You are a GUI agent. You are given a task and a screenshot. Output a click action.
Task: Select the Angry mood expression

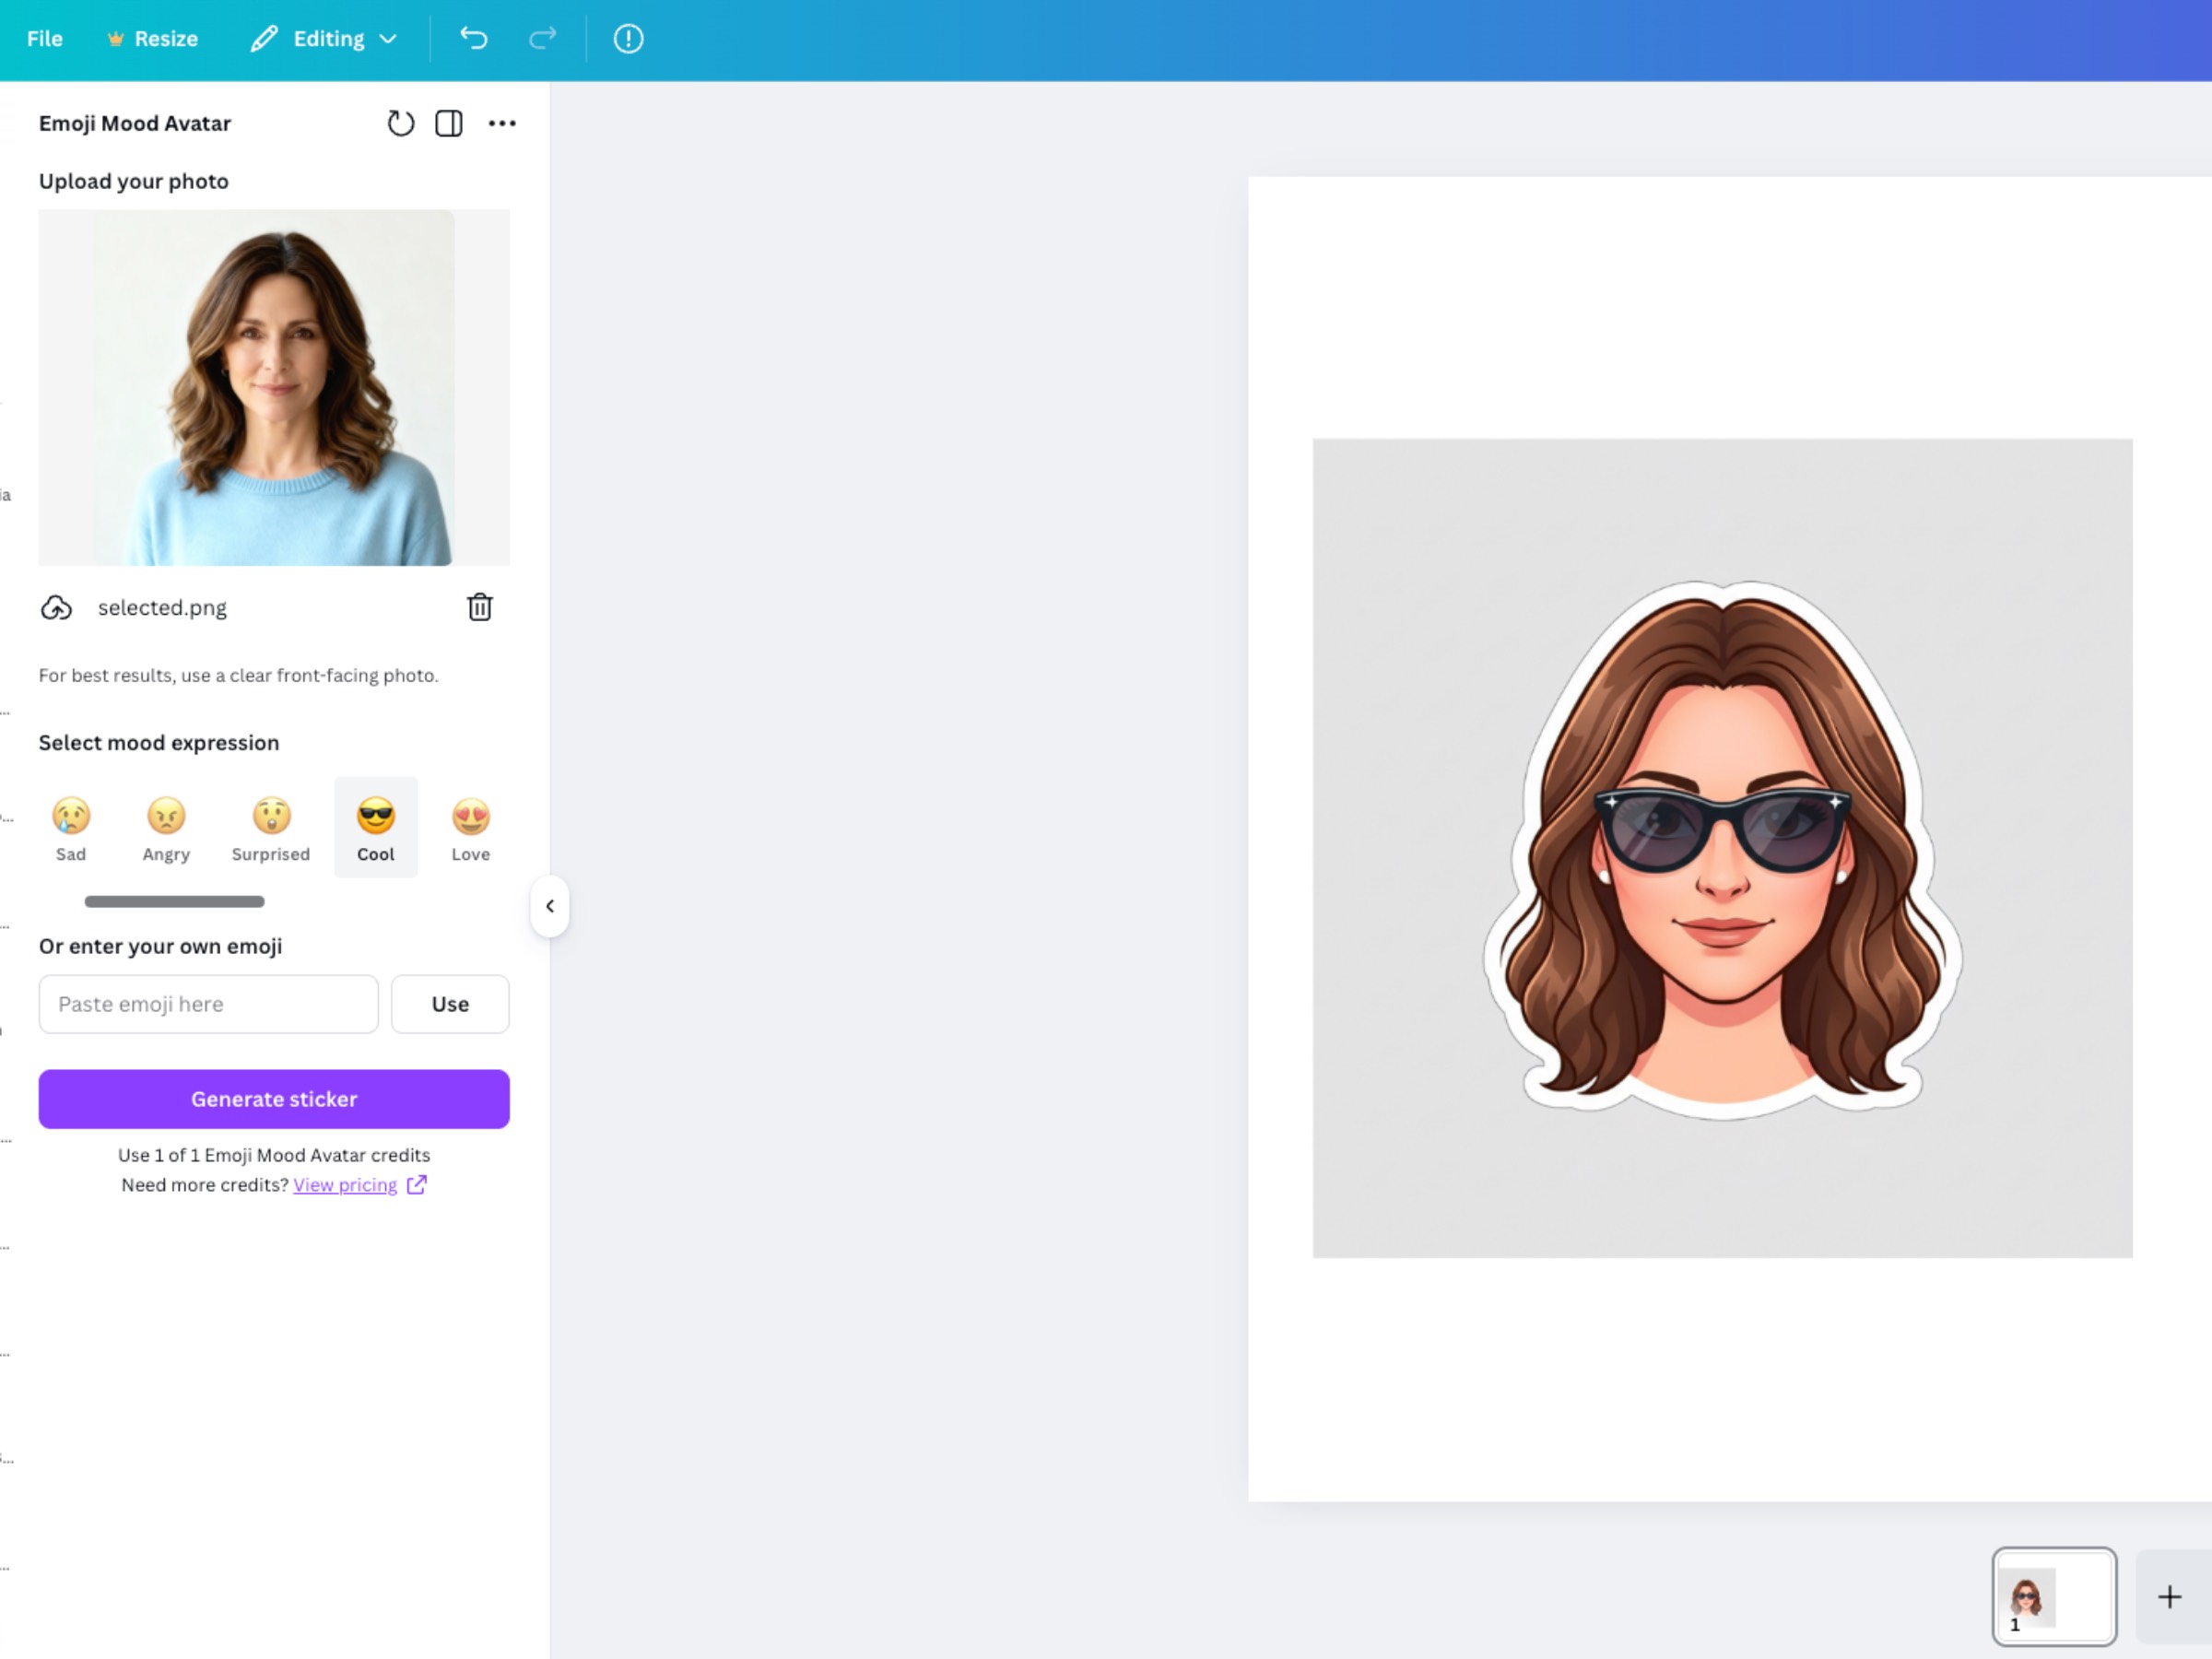(x=166, y=829)
